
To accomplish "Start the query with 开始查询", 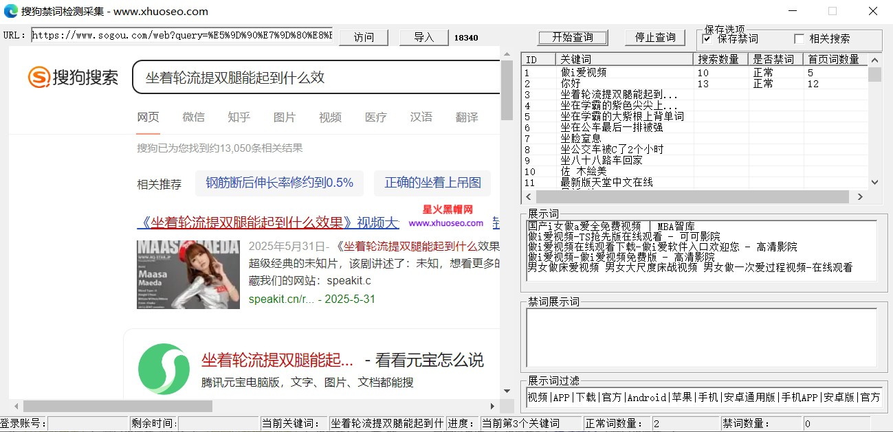I will tap(573, 37).
